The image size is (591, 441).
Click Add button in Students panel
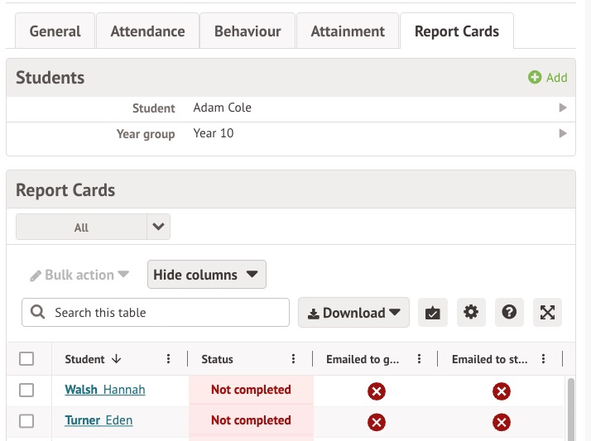(548, 78)
